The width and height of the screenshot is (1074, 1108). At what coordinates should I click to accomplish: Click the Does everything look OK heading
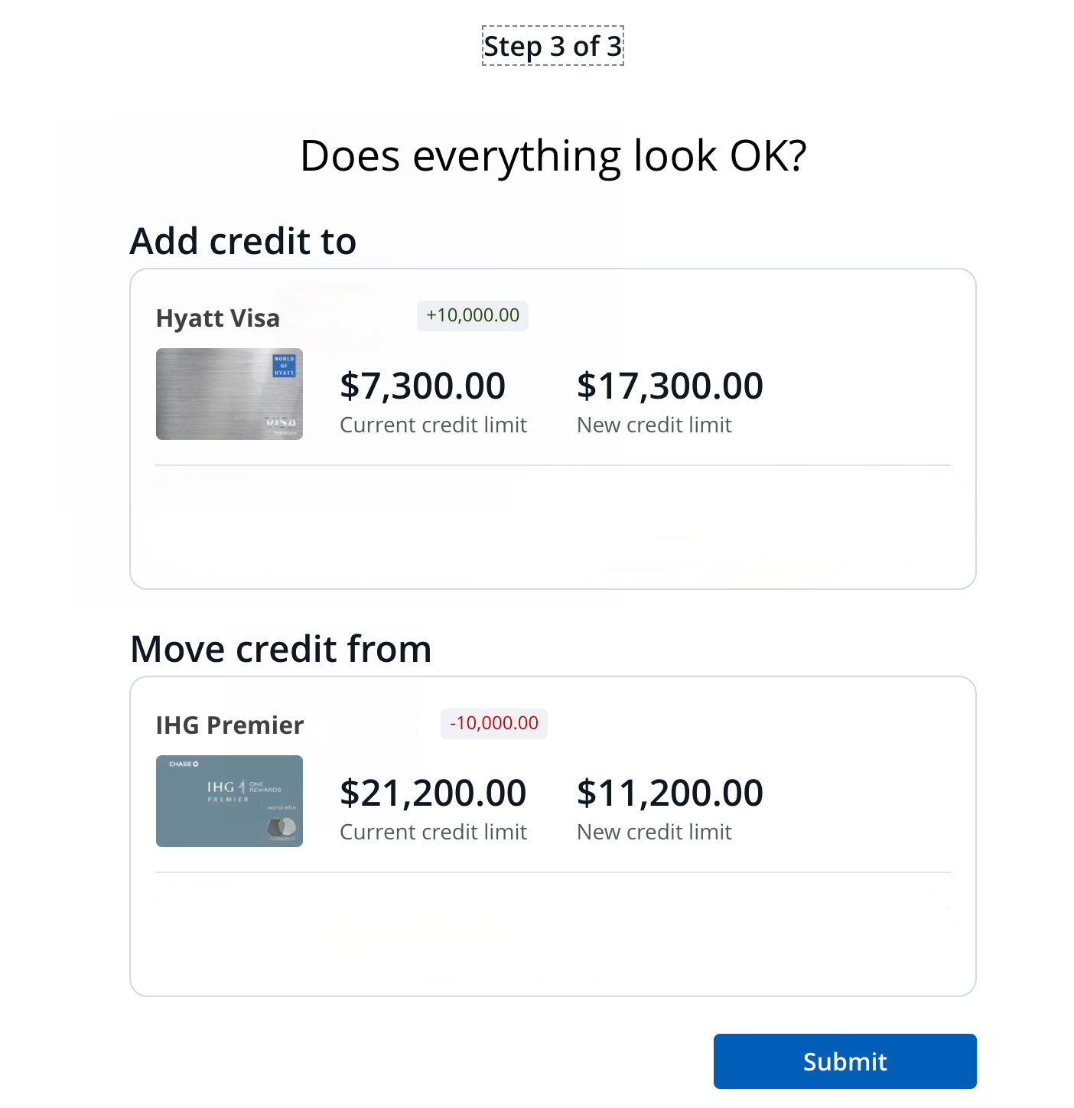click(x=552, y=155)
